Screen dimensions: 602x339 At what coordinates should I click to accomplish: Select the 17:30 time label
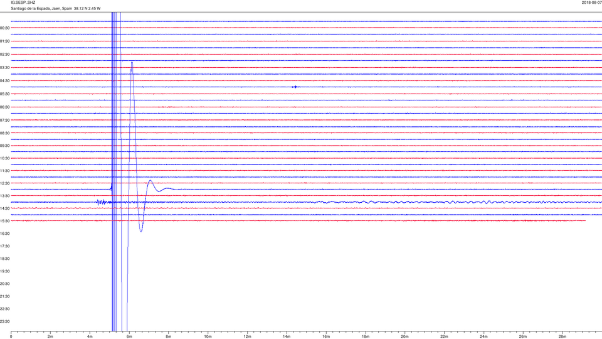tap(5, 246)
